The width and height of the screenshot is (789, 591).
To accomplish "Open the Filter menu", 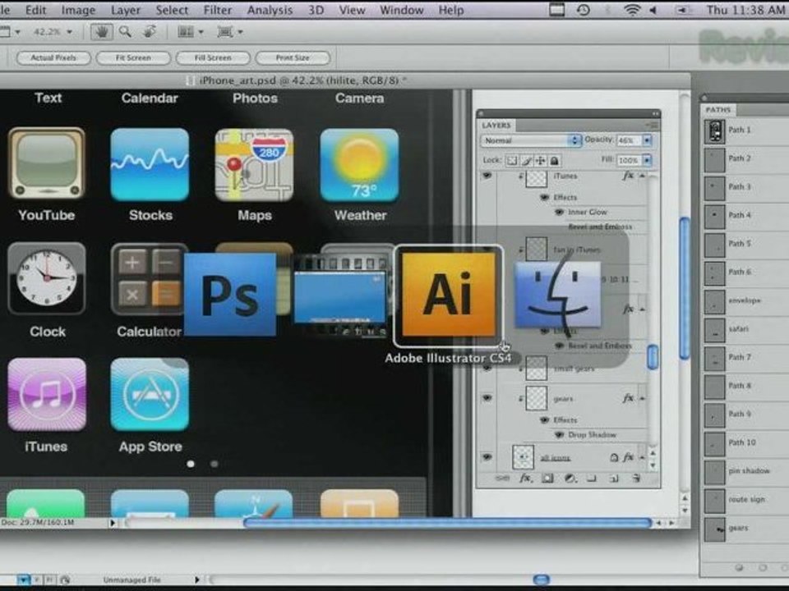I will point(217,10).
